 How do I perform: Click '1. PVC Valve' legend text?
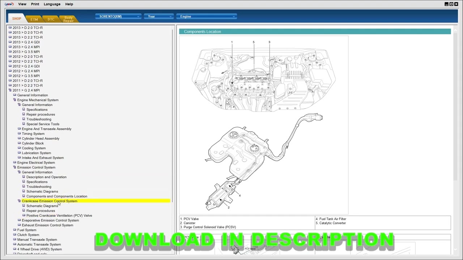click(x=189, y=219)
